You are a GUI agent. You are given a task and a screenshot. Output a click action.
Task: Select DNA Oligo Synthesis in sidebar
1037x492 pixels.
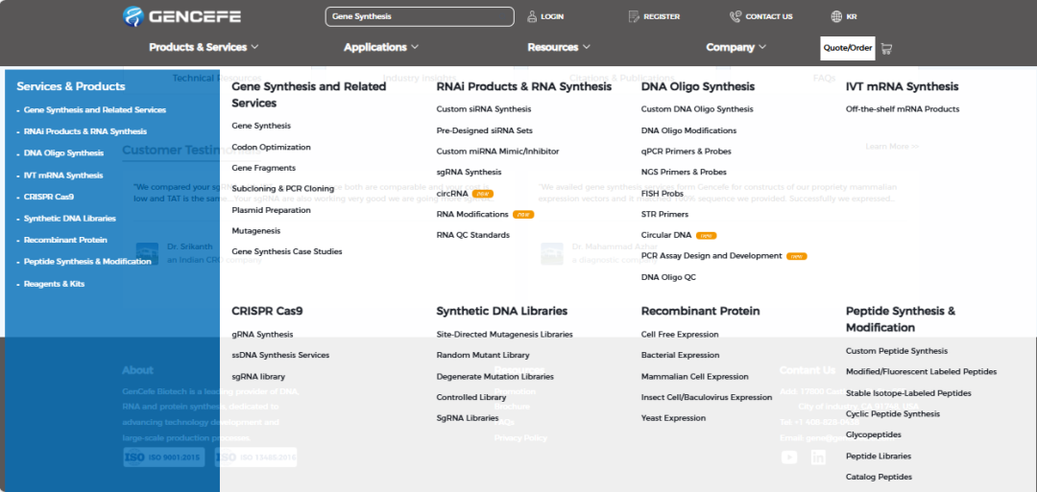coord(63,153)
